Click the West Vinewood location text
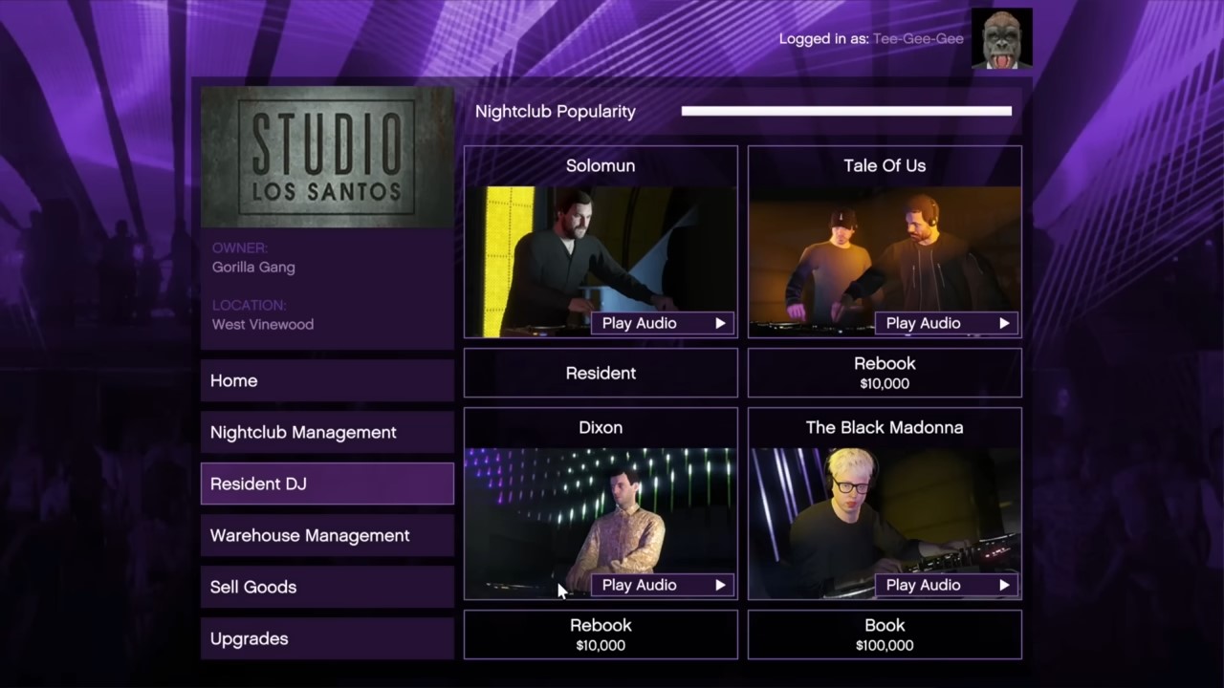This screenshot has height=688, width=1224. pos(263,324)
